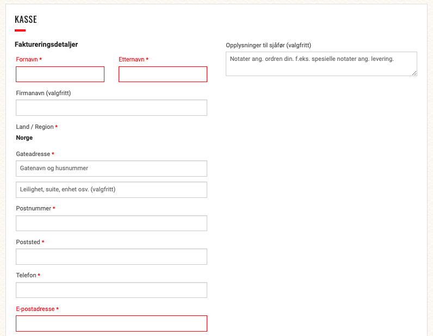433x336 pixels.
Task: Click the Postnummer input box
Action: pos(112,223)
